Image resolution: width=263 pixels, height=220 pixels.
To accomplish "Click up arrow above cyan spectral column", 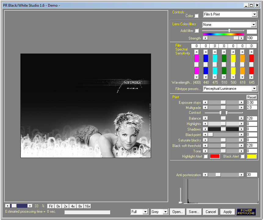I will click(x=215, y=52).
